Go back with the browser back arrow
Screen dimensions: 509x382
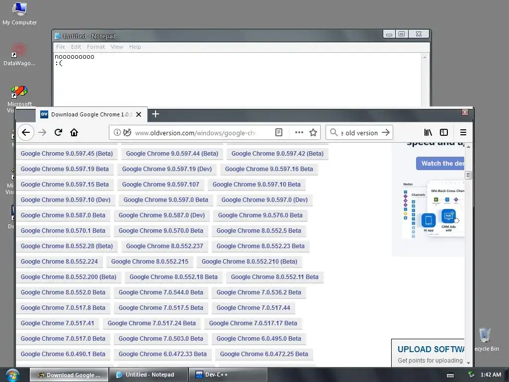click(x=26, y=132)
